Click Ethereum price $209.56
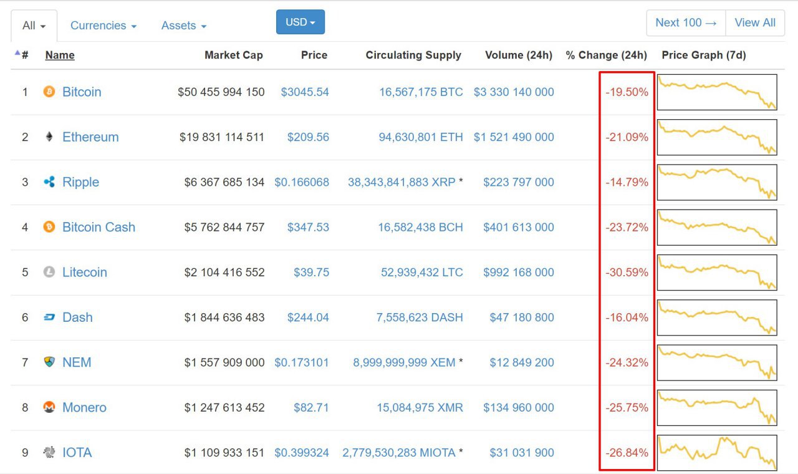Viewport: 798px width, 474px height. click(308, 137)
